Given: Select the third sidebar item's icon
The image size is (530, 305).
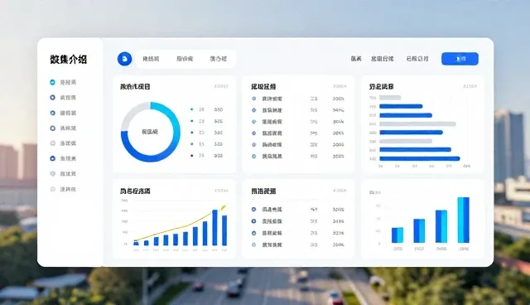Looking at the screenshot, I should (x=52, y=113).
